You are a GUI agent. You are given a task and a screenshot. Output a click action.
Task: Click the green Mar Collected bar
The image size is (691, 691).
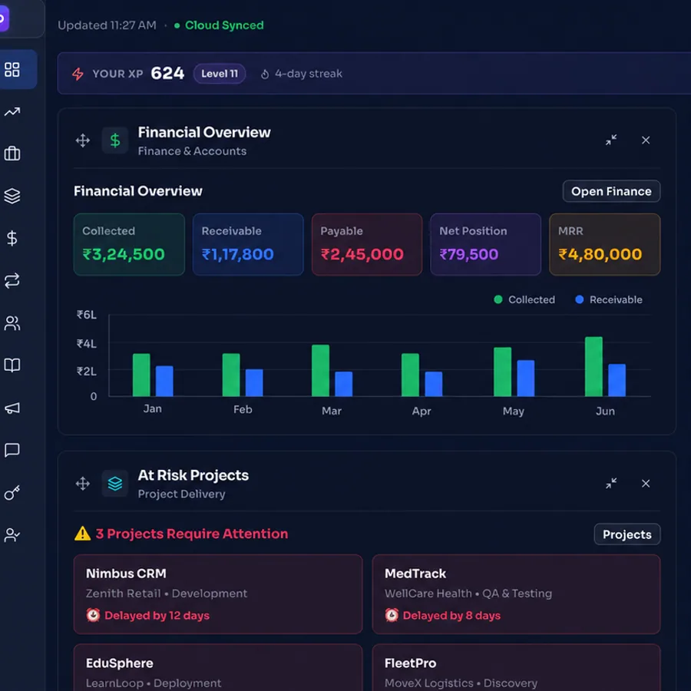[x=320, y=371]
